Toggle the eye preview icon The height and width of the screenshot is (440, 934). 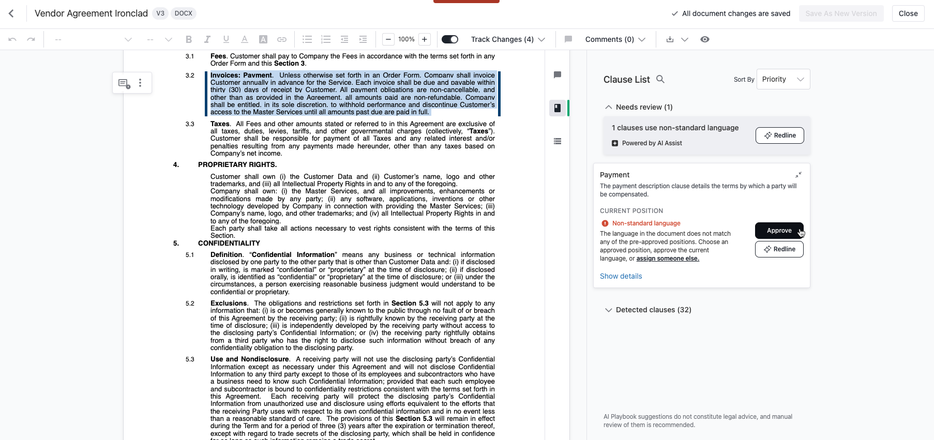tap(705, 39)
